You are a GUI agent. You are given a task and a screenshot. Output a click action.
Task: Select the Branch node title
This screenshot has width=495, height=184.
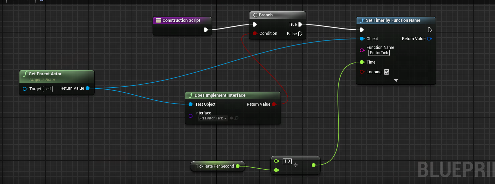click(x=266, y=15)
